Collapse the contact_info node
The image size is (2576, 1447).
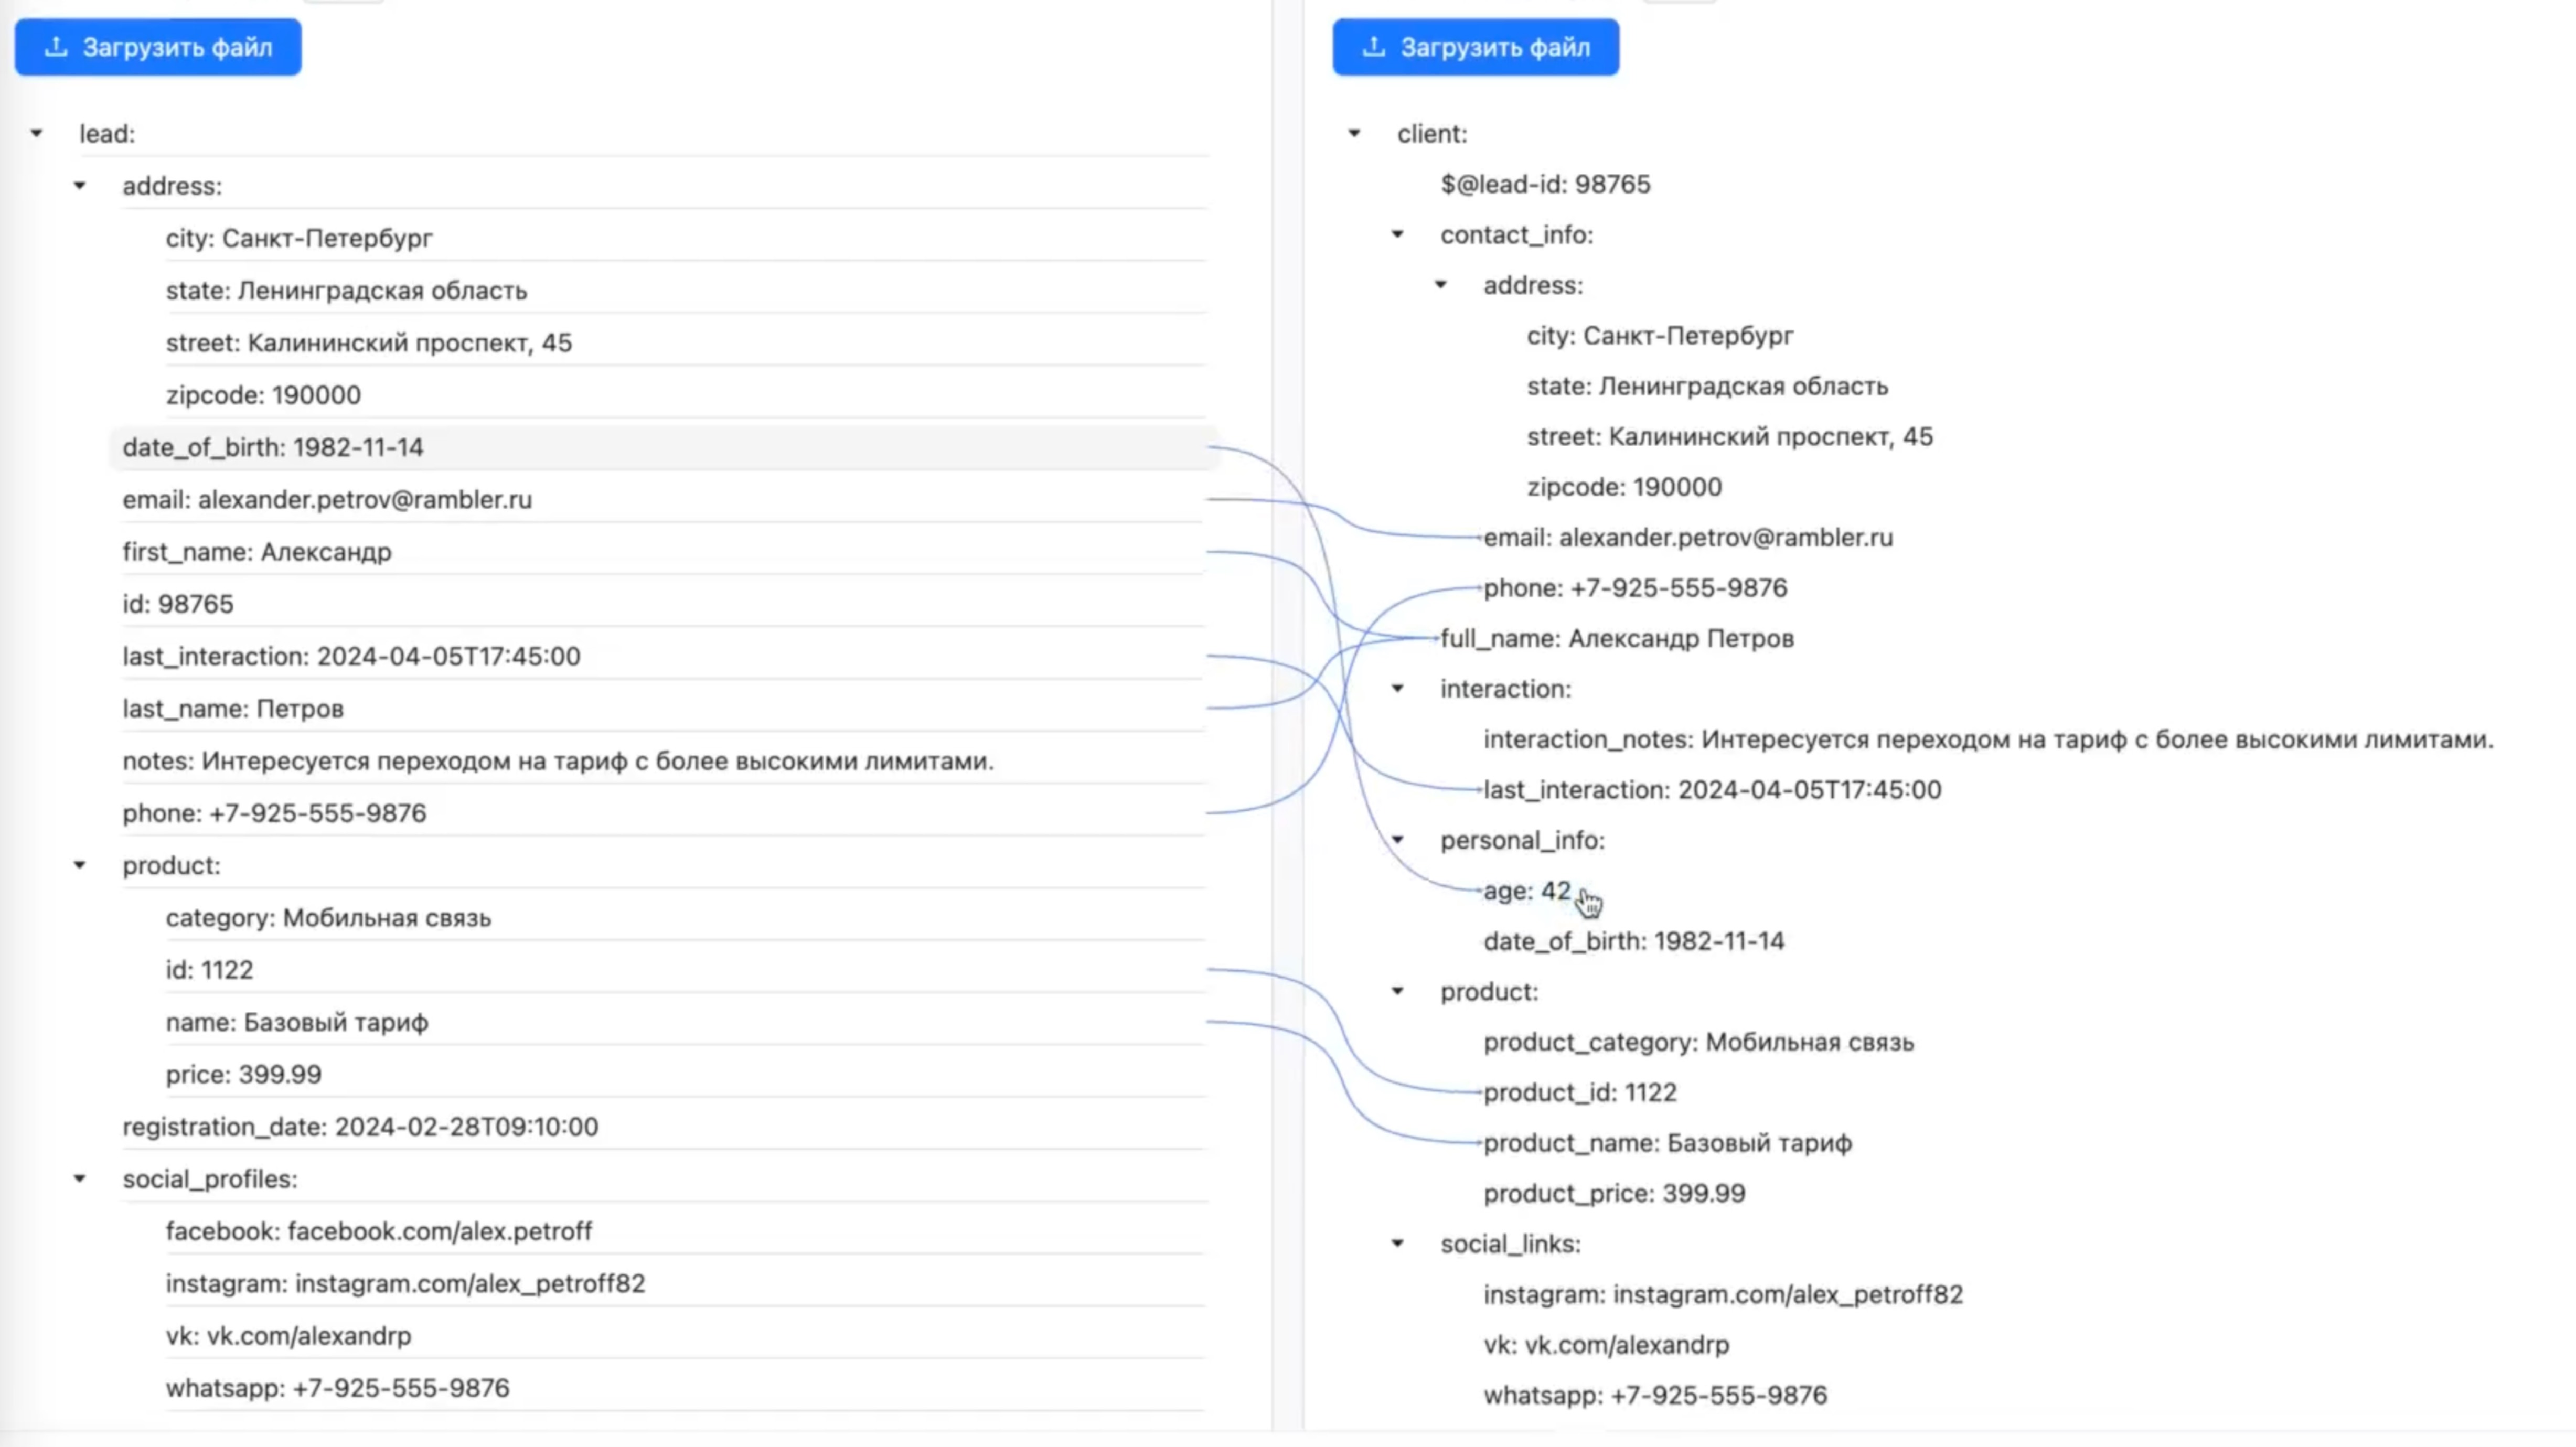click(x=1396, y=234)
